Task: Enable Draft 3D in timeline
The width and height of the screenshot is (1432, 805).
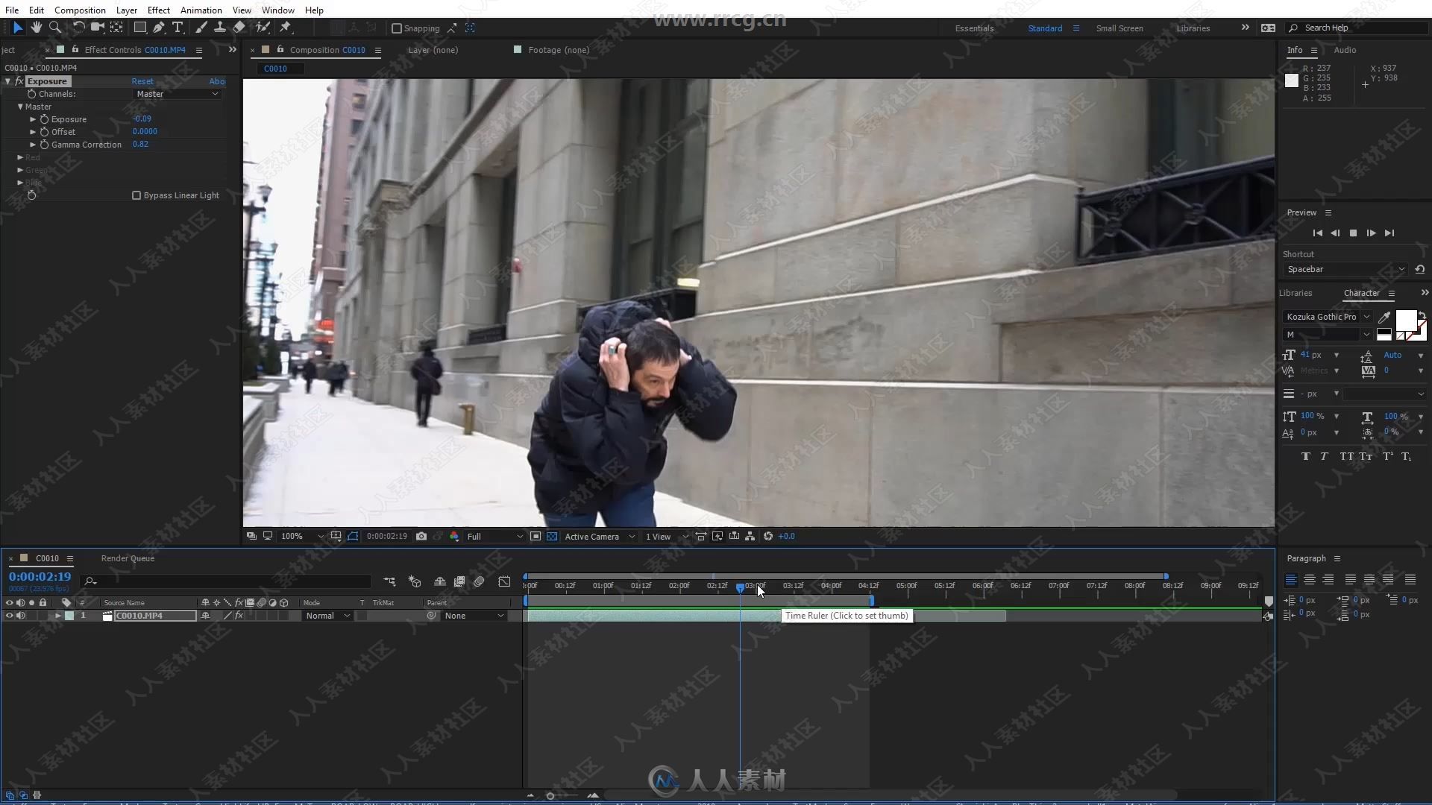Action: [x=415, y=581]
